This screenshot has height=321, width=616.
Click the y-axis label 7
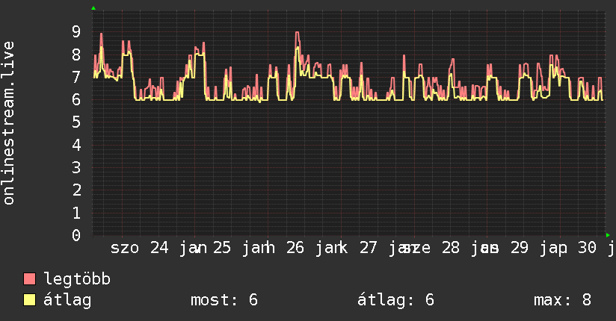pos(76,78)
